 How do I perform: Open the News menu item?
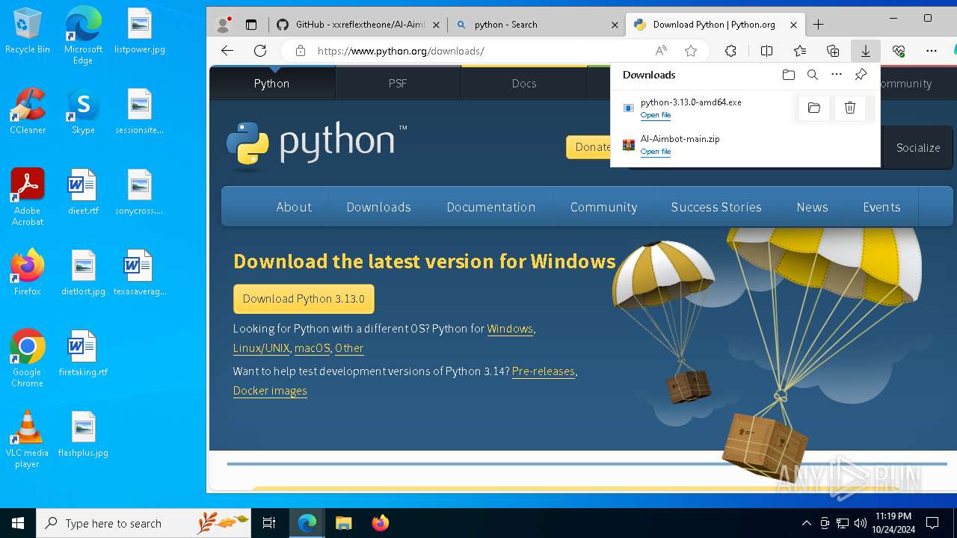point(812,207)
